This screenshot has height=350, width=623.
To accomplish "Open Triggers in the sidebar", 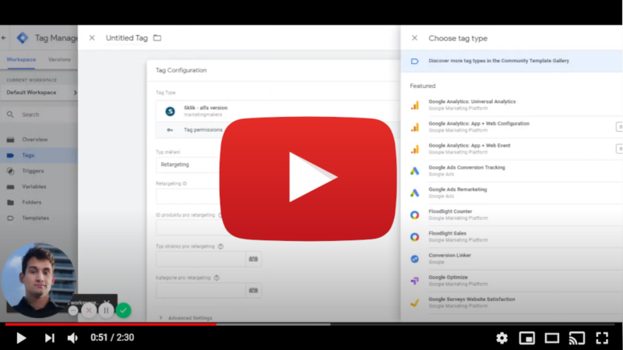I will [x=39, y=171].
